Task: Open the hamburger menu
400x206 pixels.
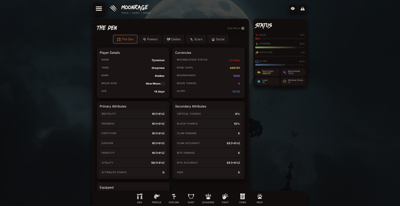Action: tap(99, 9)
